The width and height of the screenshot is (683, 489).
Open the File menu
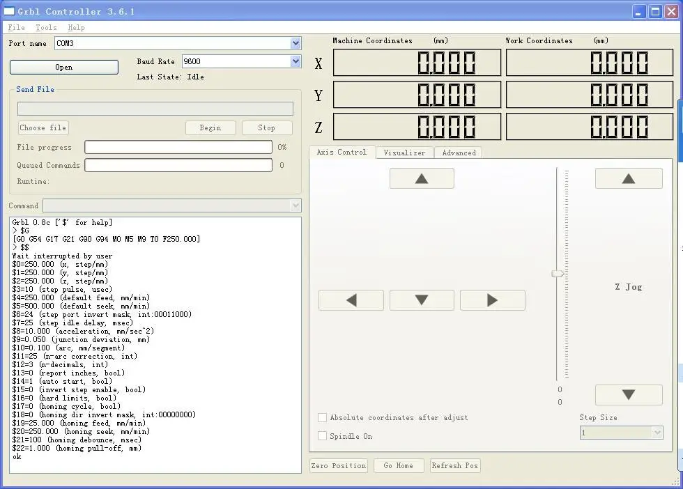coord(16,27)
